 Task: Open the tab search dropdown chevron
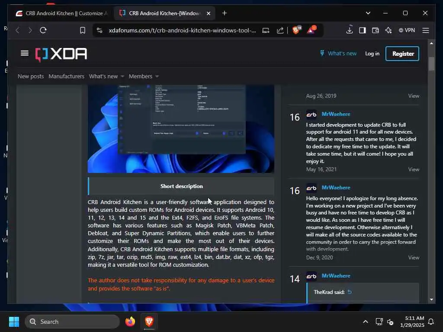point(368,13)
